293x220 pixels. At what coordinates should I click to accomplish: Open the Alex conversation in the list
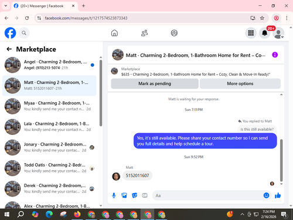49,204
